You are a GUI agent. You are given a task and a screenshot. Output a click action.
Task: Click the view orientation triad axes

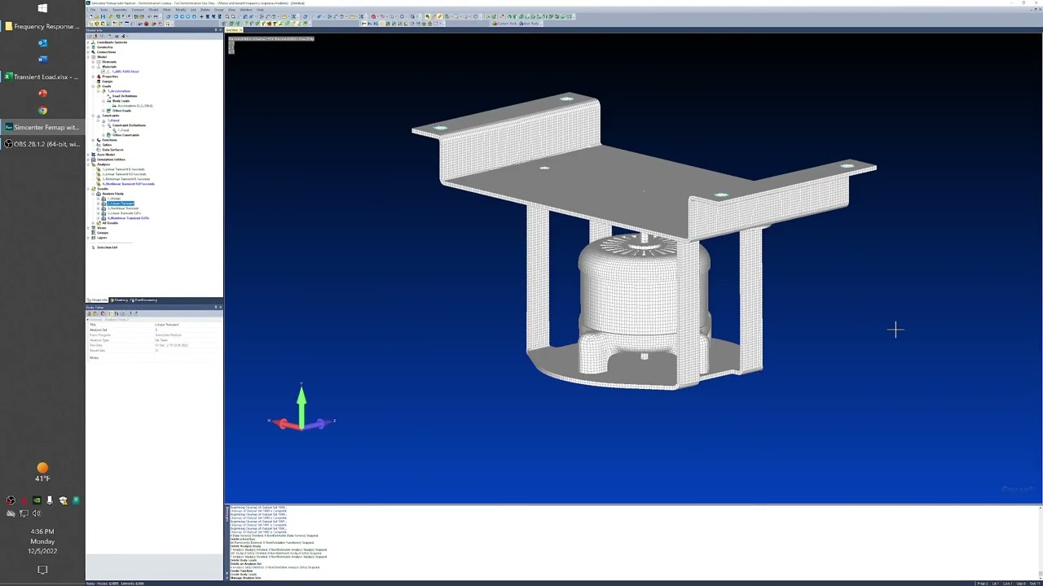pyautogui.click(x=301, y=409)
